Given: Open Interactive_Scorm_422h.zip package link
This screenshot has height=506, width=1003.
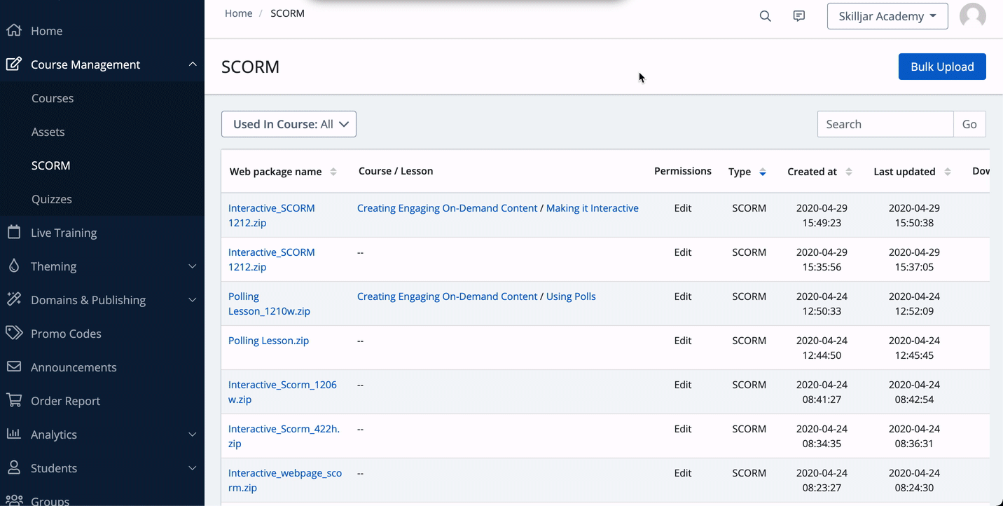Looking at the screenshot, I should [284, 436].
